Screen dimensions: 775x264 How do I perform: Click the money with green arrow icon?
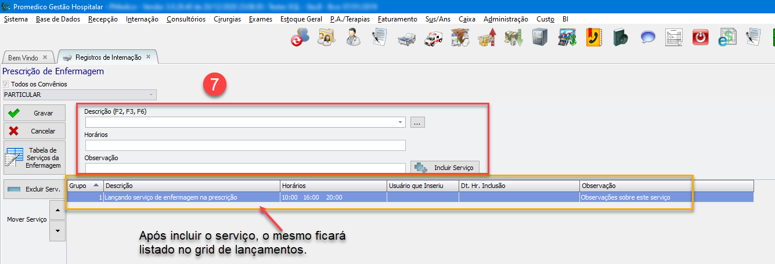coord(513,38)
